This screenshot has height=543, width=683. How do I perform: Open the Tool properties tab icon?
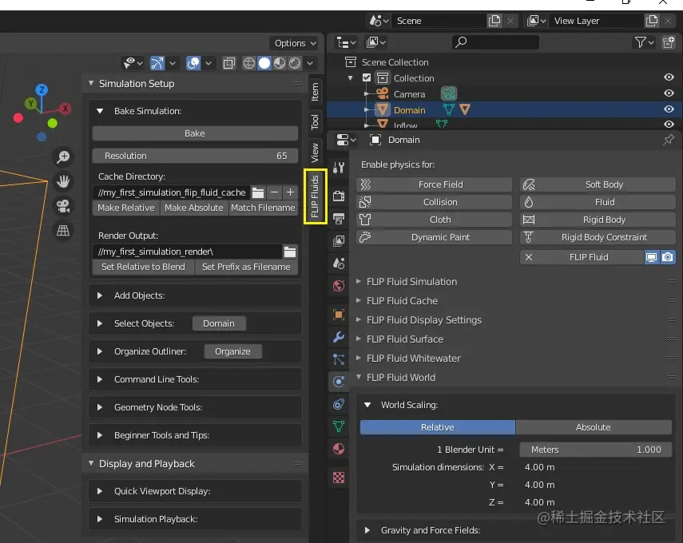point(339,167)
